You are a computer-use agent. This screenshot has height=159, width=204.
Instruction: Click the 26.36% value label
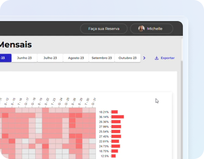click(104, 122)
